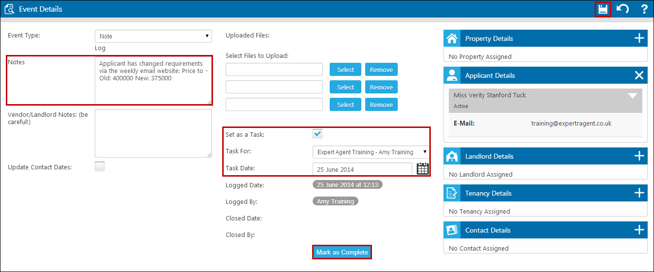Click the Mark as Complete button
Screen dimensions: 654x272
click(x=342, y=252)
